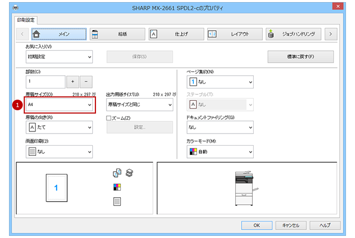Click the 部数 copies input field
Screen dimensions: 355x238
coord(46,82)
